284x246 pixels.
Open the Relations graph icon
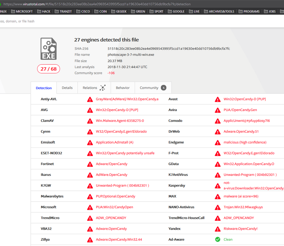tap(103, 88)
